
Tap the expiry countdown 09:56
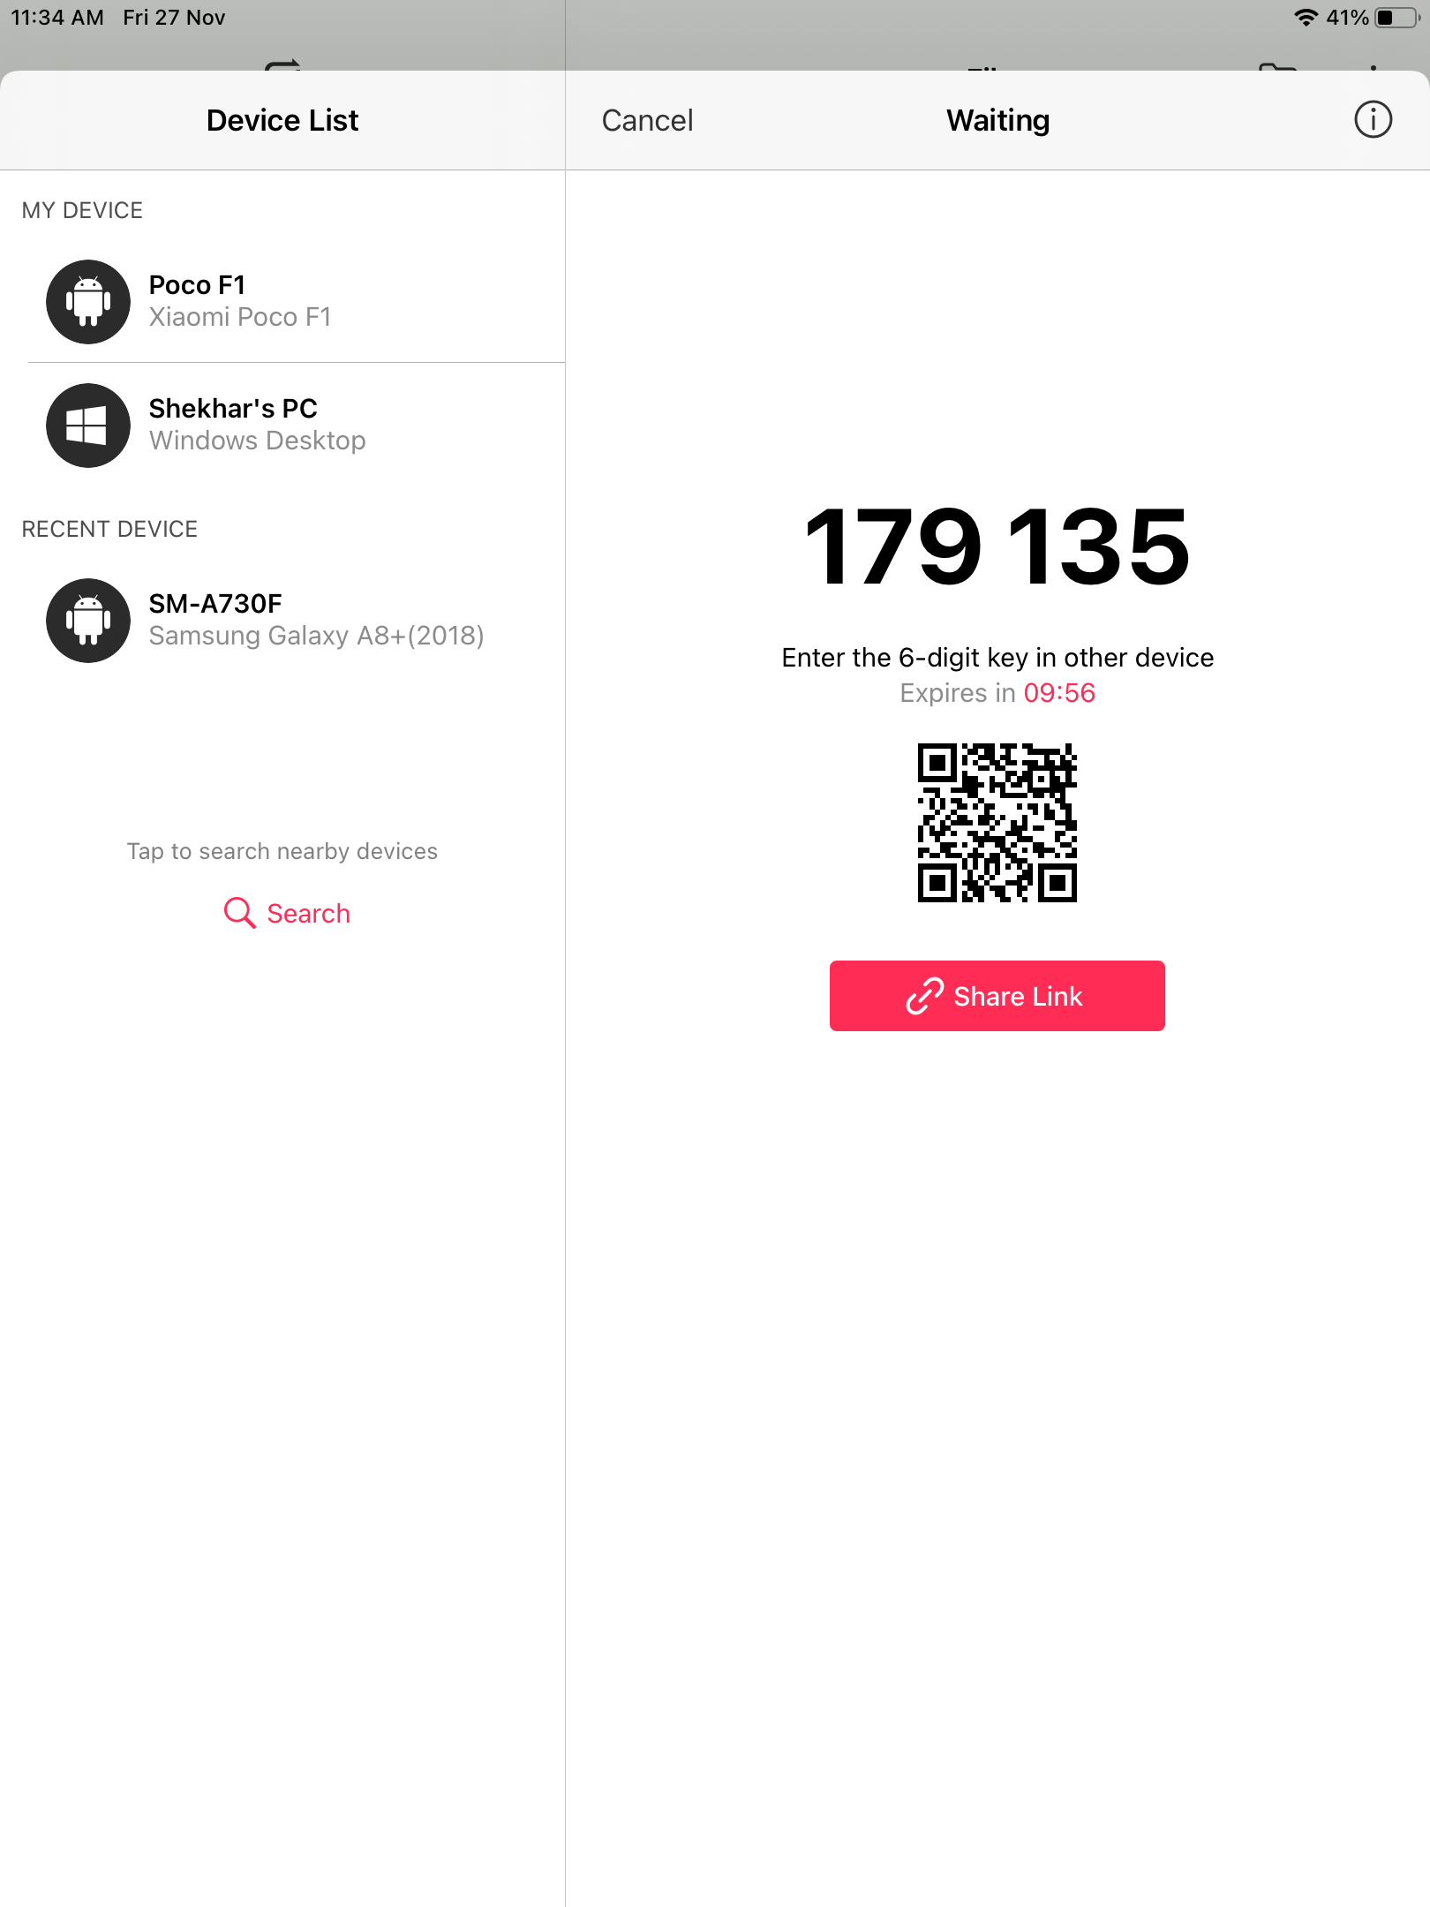(1059, 693)
